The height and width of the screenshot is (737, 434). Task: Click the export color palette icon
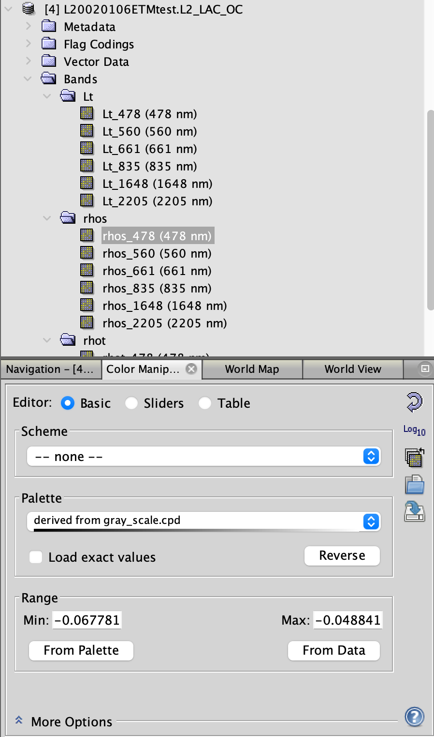point(414,512)
